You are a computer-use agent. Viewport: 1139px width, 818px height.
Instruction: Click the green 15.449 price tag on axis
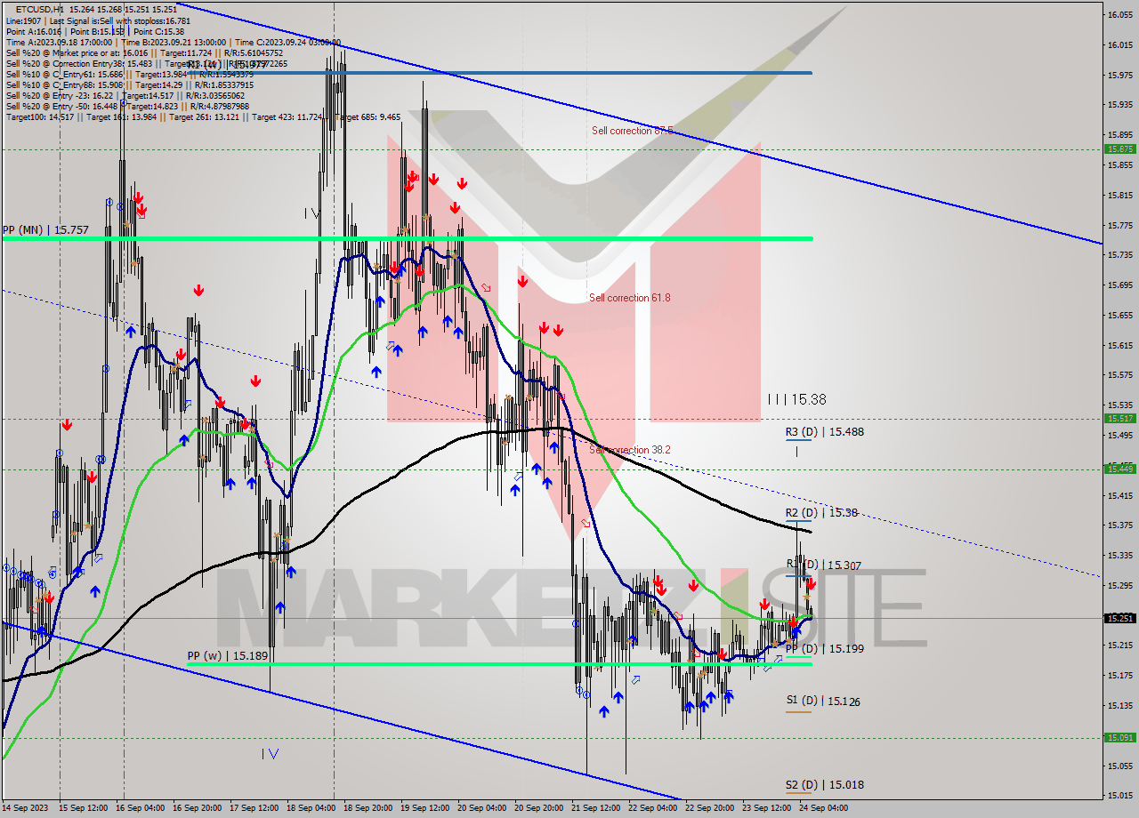point(1119,469)
